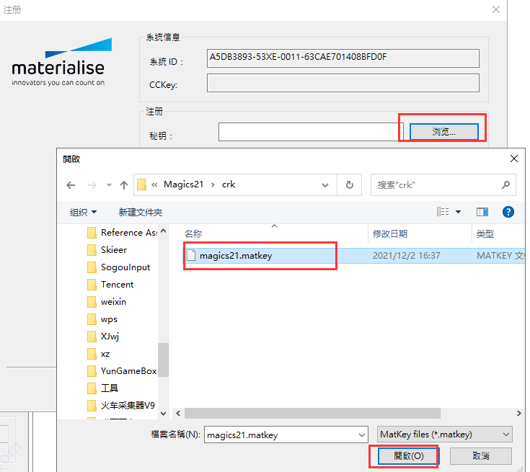Image resolution: width=530 pixels, height=472 pixels.
Task: Expand the address bar path dropdown
Action: (325, 185)
